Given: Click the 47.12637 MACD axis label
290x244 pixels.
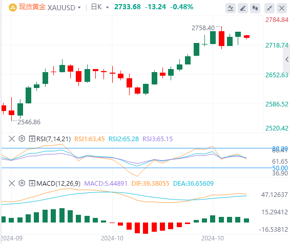Looking at the screenshot, I should click(x=275, y=195).
